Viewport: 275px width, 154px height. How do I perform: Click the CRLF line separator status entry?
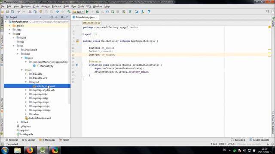pyautogui.click(x=222, y=144)
